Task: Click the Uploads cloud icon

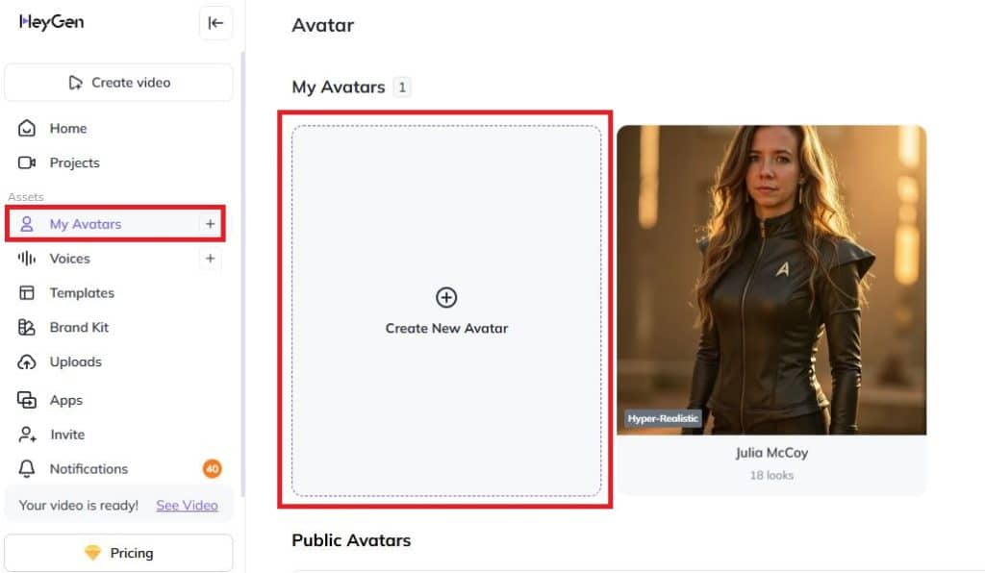Action: pos(26,362)
